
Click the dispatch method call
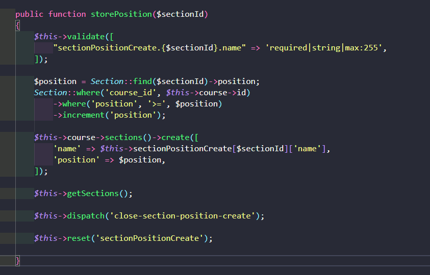86,216
